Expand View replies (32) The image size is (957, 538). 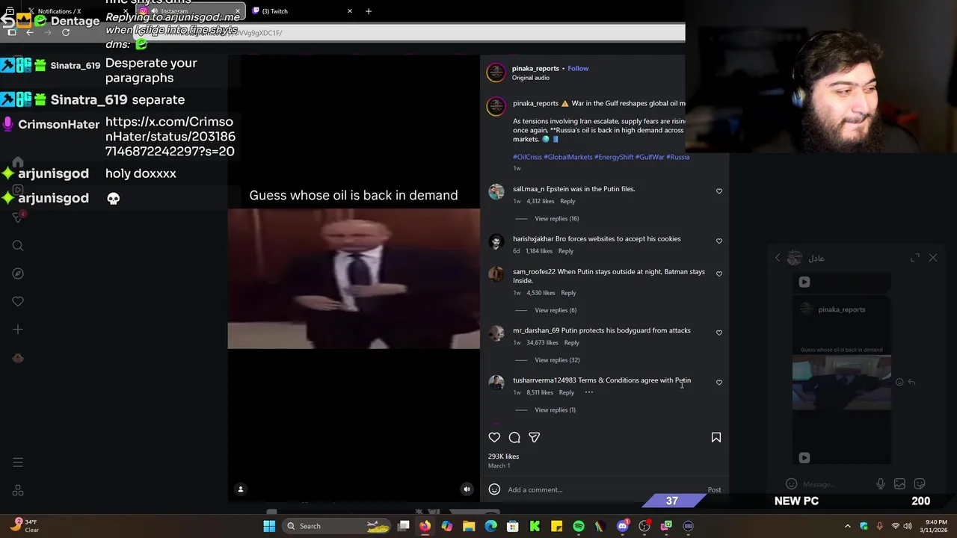pyautogui.click(x=557, y=360)
